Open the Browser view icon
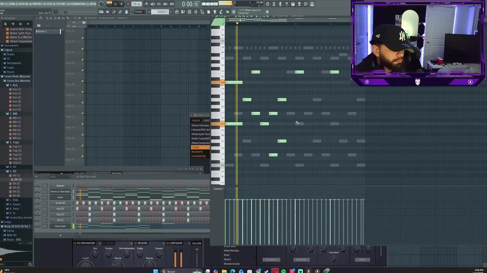The height and width of the screenshot is (273, 487). coord(202,12)
